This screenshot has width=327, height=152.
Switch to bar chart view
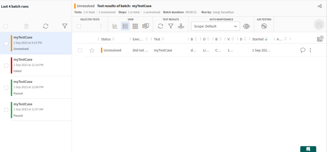pyautogui.click(x=115, y=26)
